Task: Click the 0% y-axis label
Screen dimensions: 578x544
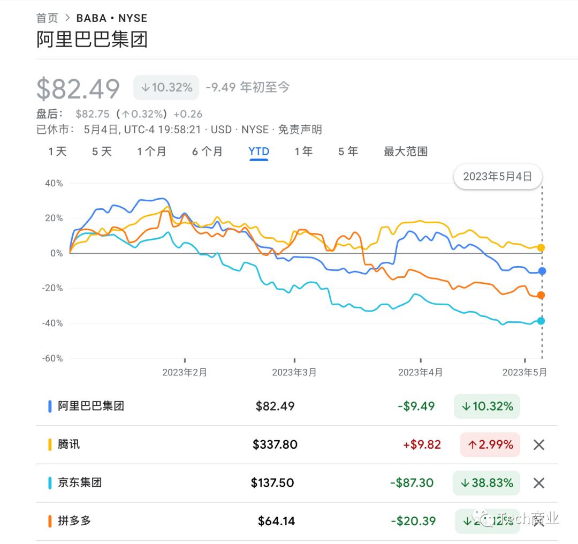Action: pos(57,253)
